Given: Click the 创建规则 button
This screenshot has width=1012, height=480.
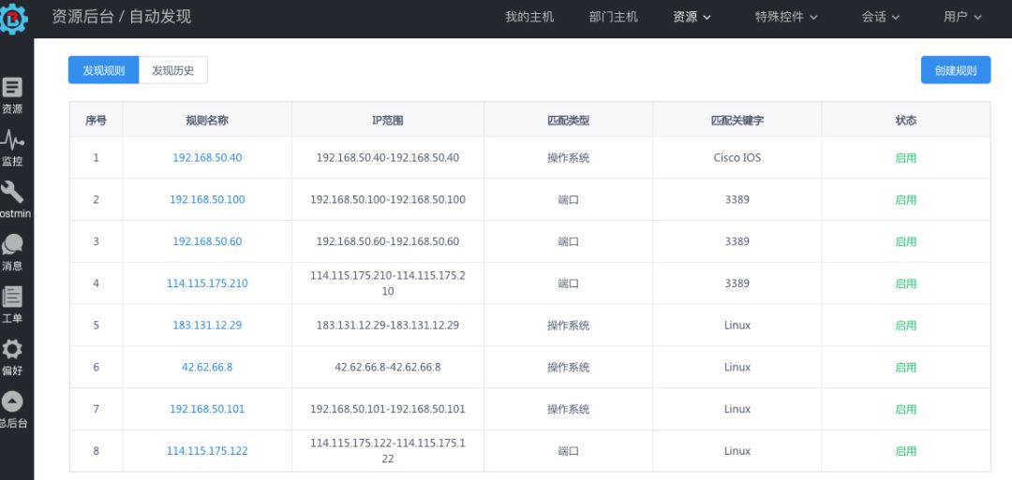Looking at the screenshot, I should [x=955, y=70].
